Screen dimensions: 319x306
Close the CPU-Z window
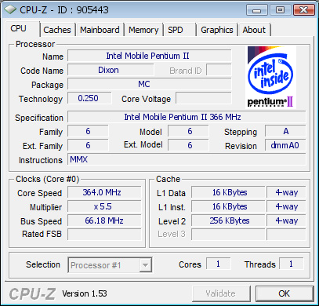303,10
